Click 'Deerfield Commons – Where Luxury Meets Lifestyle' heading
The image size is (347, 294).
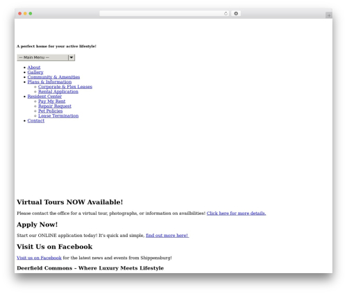tap(90, 268)
